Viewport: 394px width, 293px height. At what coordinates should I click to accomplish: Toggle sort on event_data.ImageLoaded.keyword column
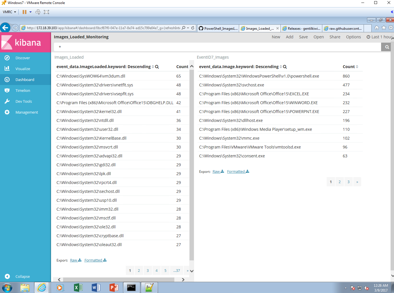(x=153, y=67)
